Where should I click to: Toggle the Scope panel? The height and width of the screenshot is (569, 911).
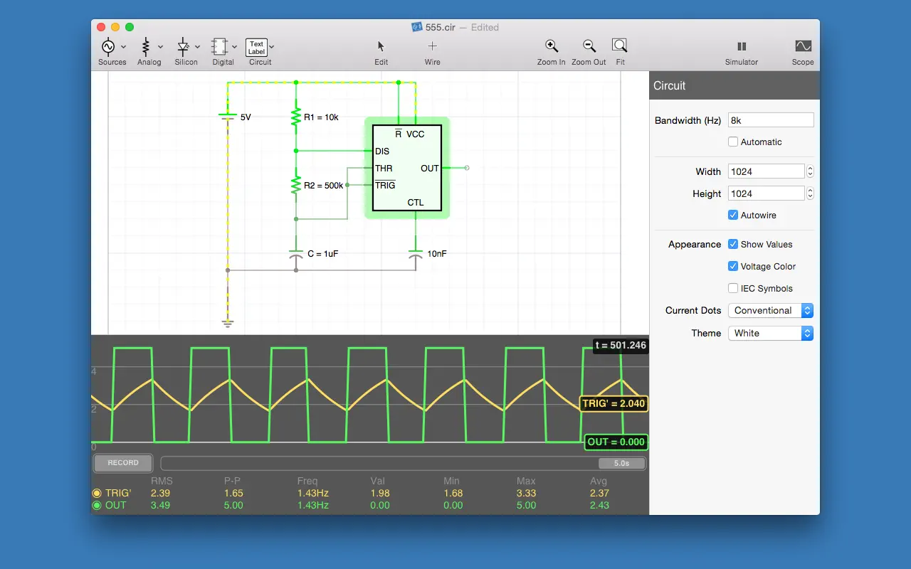pos(802,47)
